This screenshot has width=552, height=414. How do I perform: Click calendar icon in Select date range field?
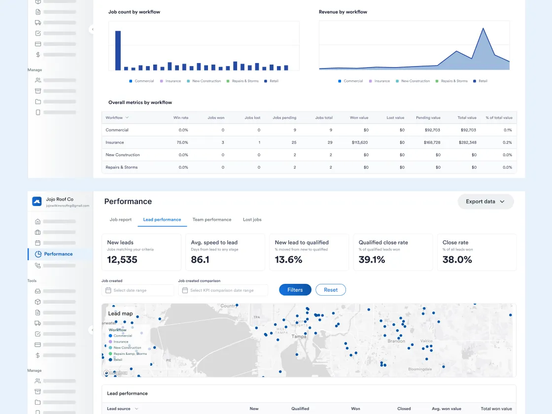tap(108, 290)
